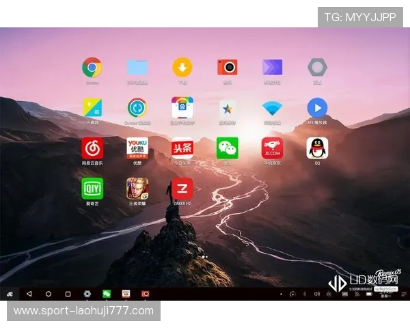The image size is (410, 328).
Task: Open the blue file manager folder
Action: tap(137, 67)
